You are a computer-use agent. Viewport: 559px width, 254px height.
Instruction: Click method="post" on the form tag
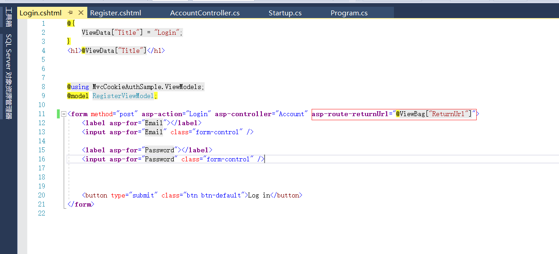(114, 114)
